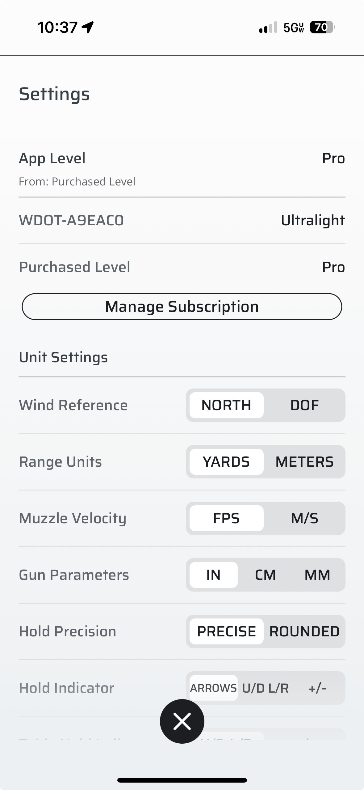Tap the cellular signal bars icon

pos(268,28)
